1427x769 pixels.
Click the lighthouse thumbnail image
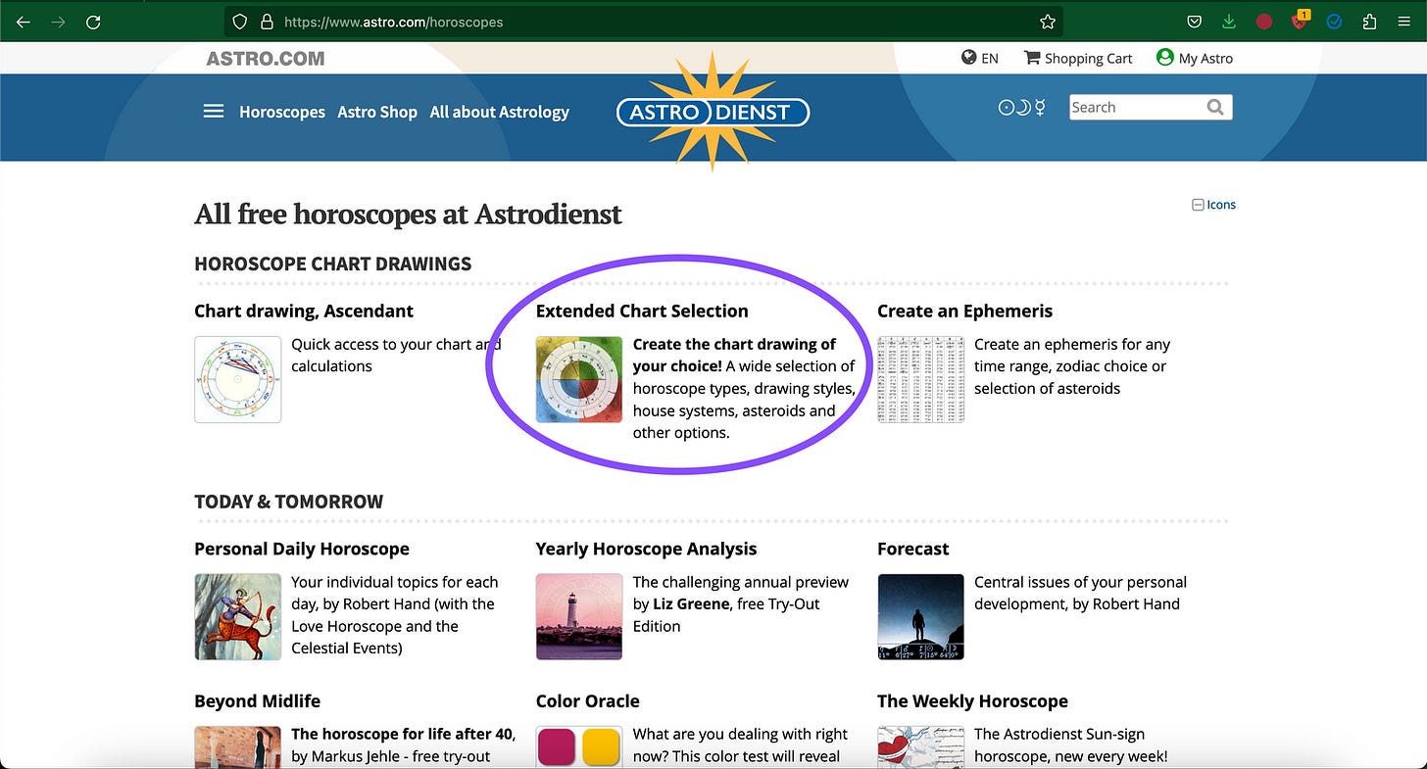(579, 616)
